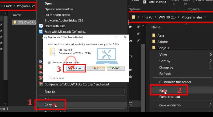The image size is (213, 117).
Task: Click the WinRAR icon beside Compress and email
Action: [41, 84]
